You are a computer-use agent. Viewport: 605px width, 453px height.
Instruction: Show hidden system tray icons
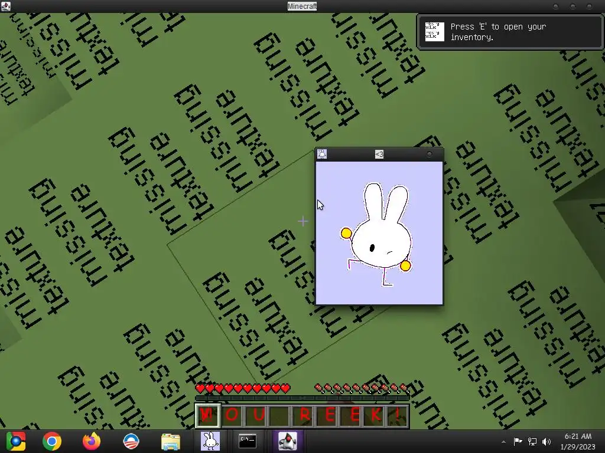click(503, 442)
